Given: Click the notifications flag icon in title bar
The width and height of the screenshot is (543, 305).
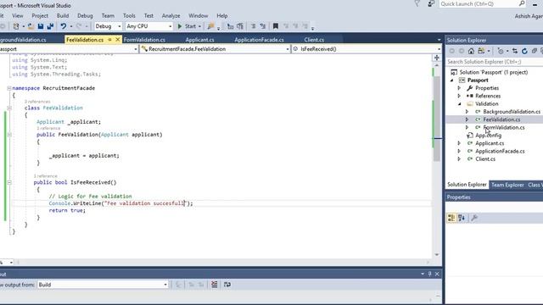Looking at the screenshot, I should click(x=417, y=3).
